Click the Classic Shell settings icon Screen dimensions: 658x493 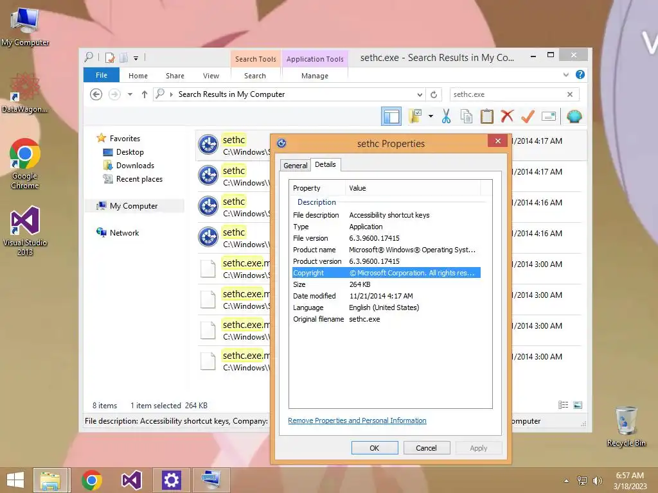click(x=574, y=116)
